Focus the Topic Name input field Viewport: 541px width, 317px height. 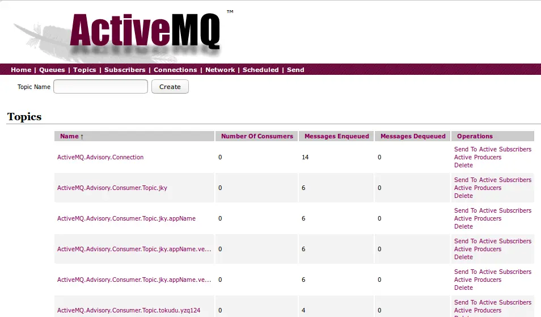101,87
